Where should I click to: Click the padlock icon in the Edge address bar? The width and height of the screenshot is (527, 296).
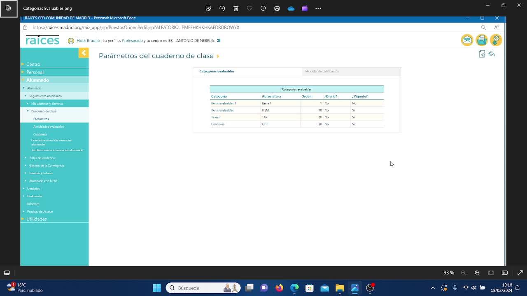(25, 27)
